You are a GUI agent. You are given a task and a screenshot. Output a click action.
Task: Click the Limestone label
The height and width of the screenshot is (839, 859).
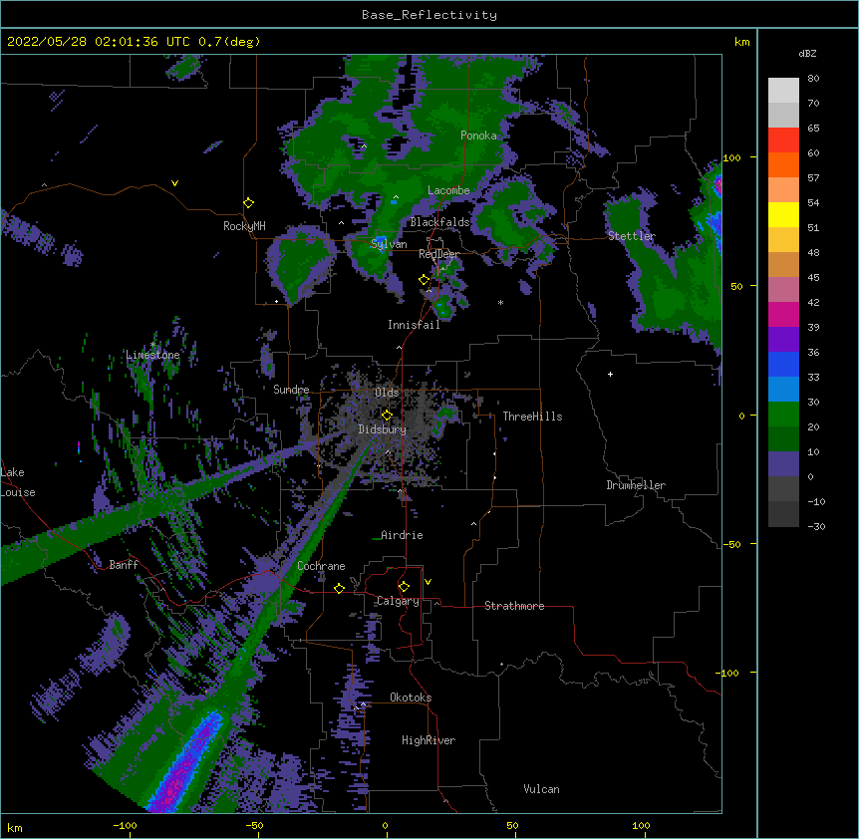coord(152,355)
